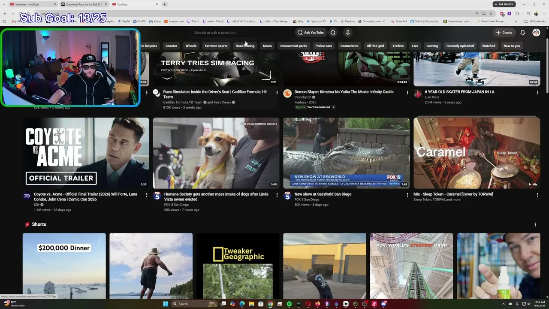This screenshot has height=309, width=549.
Task: Open more actions for Sleep Token Caramel mix
Action: point(537,195)
